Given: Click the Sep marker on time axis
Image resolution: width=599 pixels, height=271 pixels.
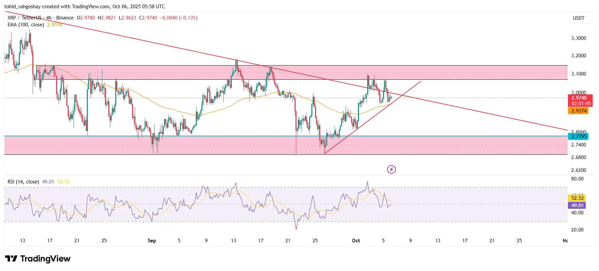Looking at the screenshot, I should [152, 241].
